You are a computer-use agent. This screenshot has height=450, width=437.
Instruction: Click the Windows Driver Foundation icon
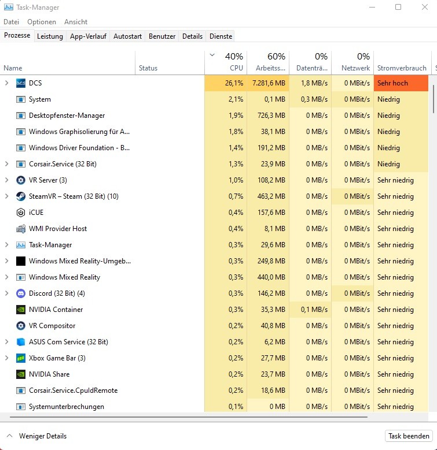pos(21,148)
